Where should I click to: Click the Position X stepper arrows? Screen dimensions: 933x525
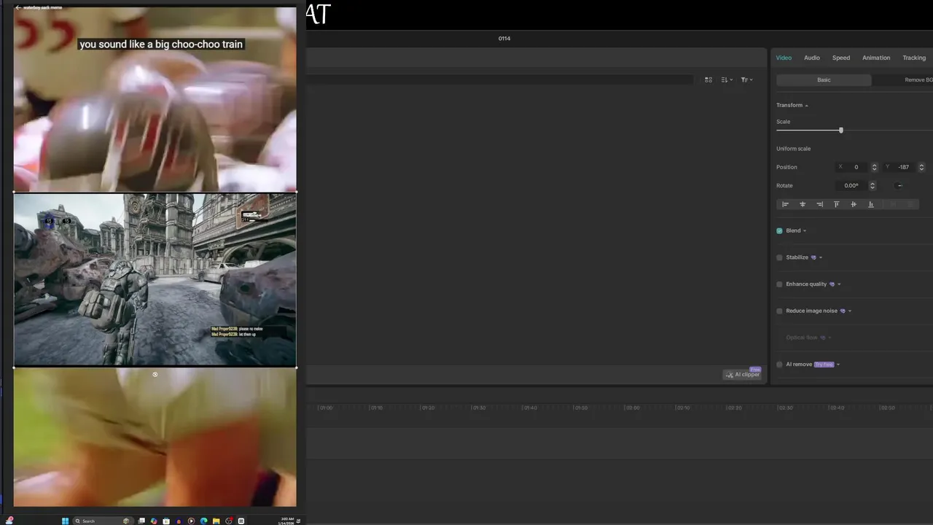[x=874, y=167]
